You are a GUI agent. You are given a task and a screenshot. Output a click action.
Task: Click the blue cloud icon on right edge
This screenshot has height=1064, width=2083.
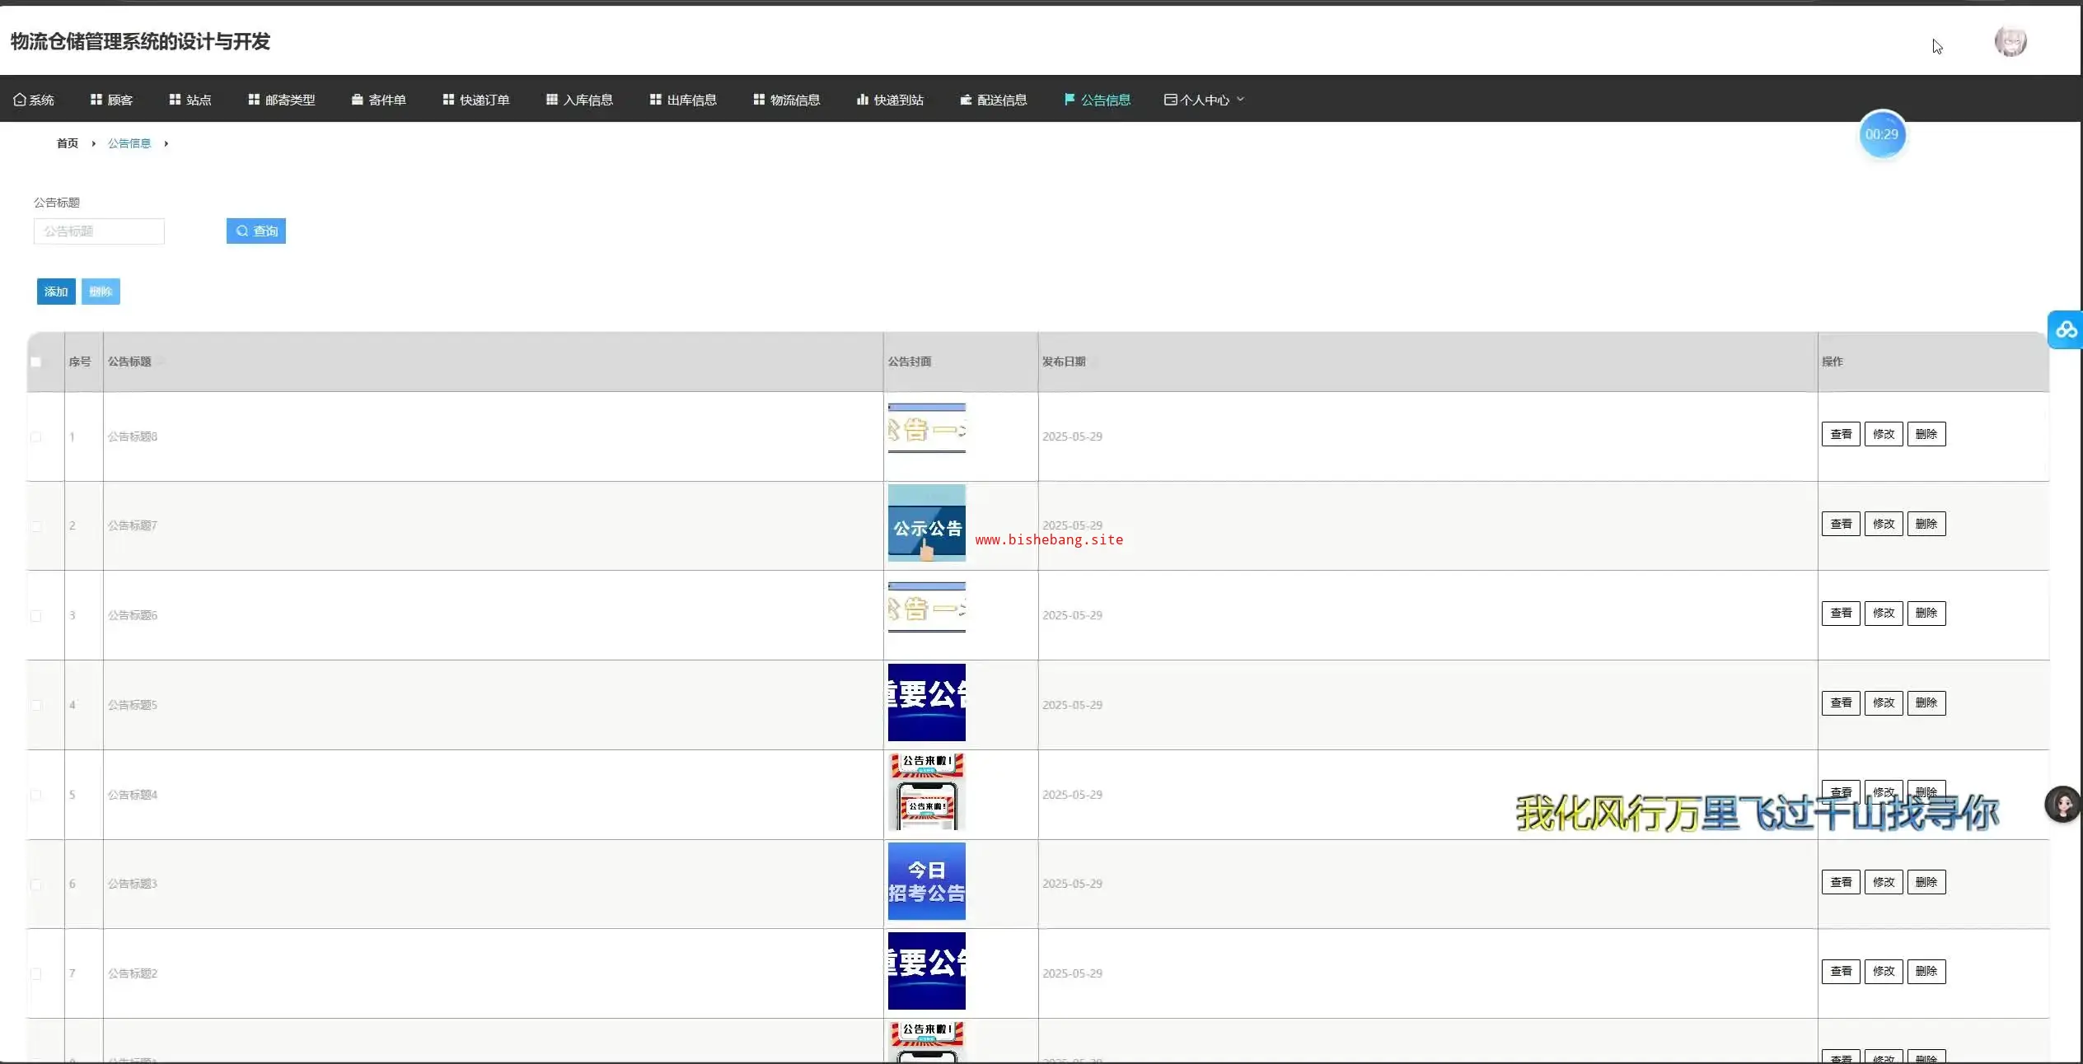tap(2066, 330)
